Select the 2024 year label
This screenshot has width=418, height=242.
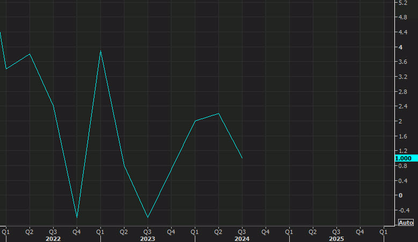pyautogui.click(x=242, y=239)
